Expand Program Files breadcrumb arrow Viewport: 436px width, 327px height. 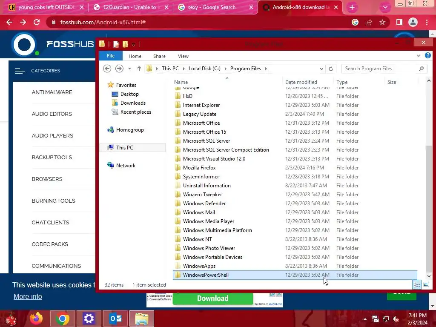(x=266, y=69)
